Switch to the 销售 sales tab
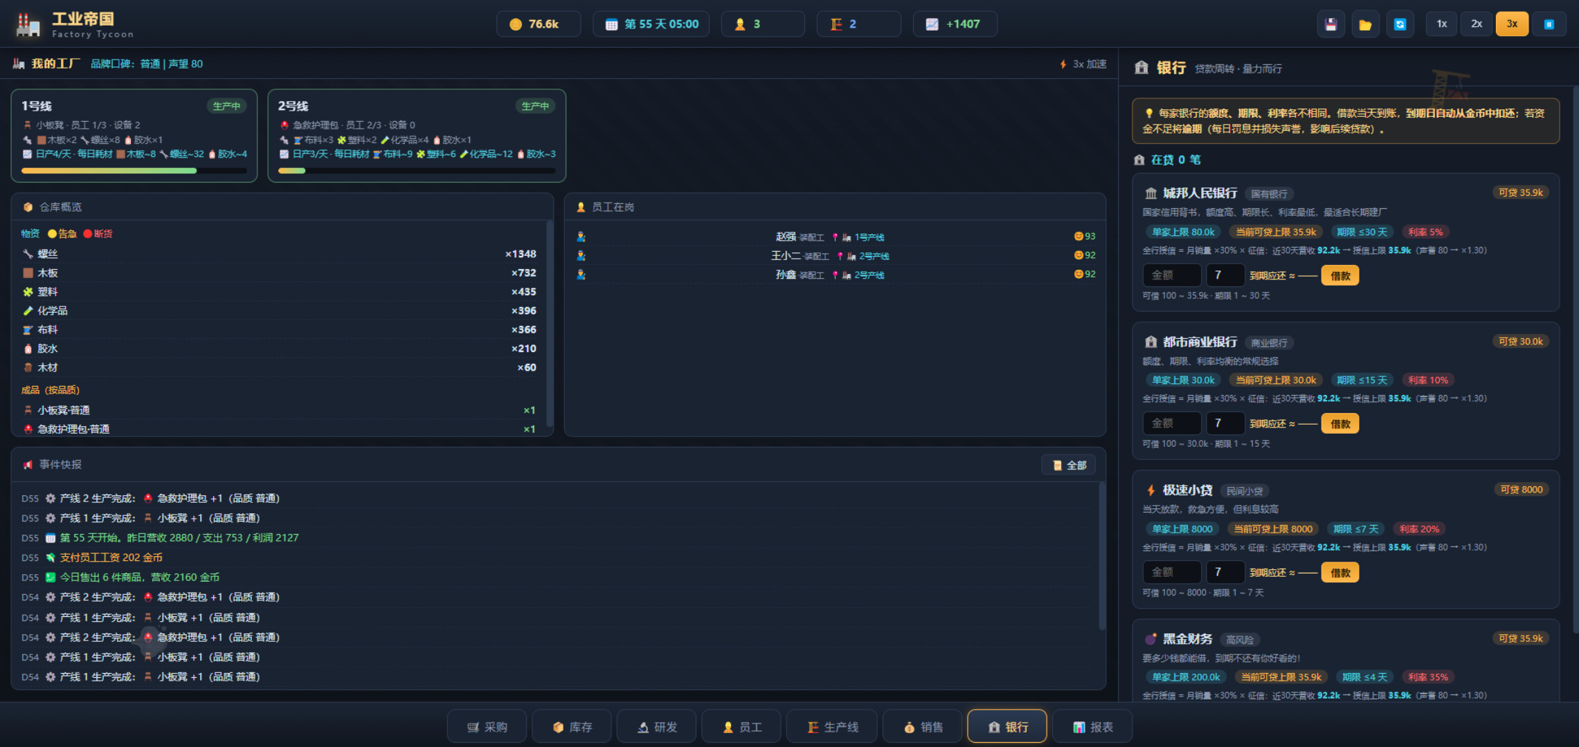This screenshot has width=1579, height=747. click(x=923, y=727)
